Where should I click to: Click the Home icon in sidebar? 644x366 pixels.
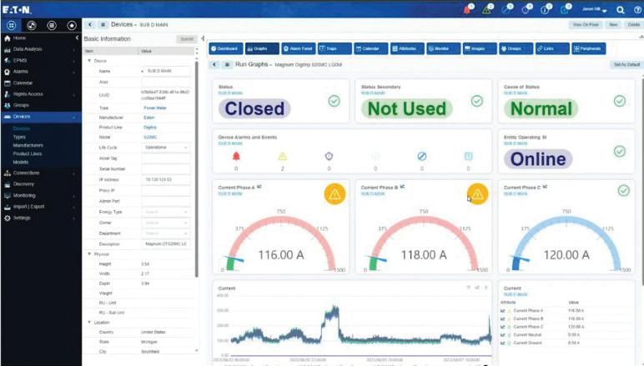(7, 38)
